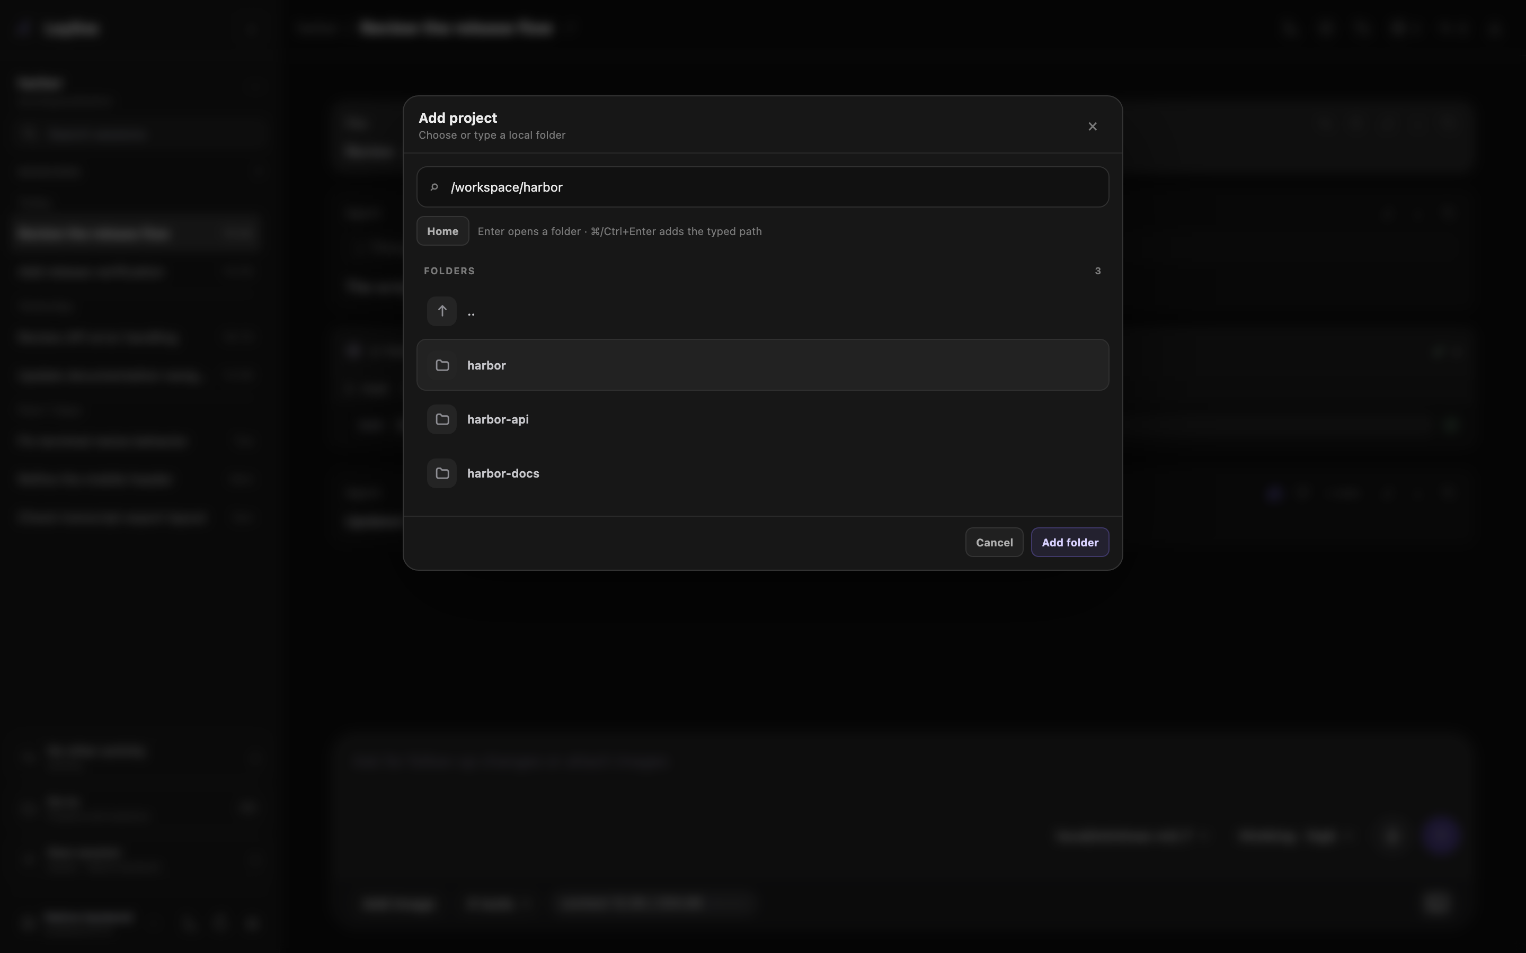
Task: Cancel adding a project
Action: [x=994, y=543]
